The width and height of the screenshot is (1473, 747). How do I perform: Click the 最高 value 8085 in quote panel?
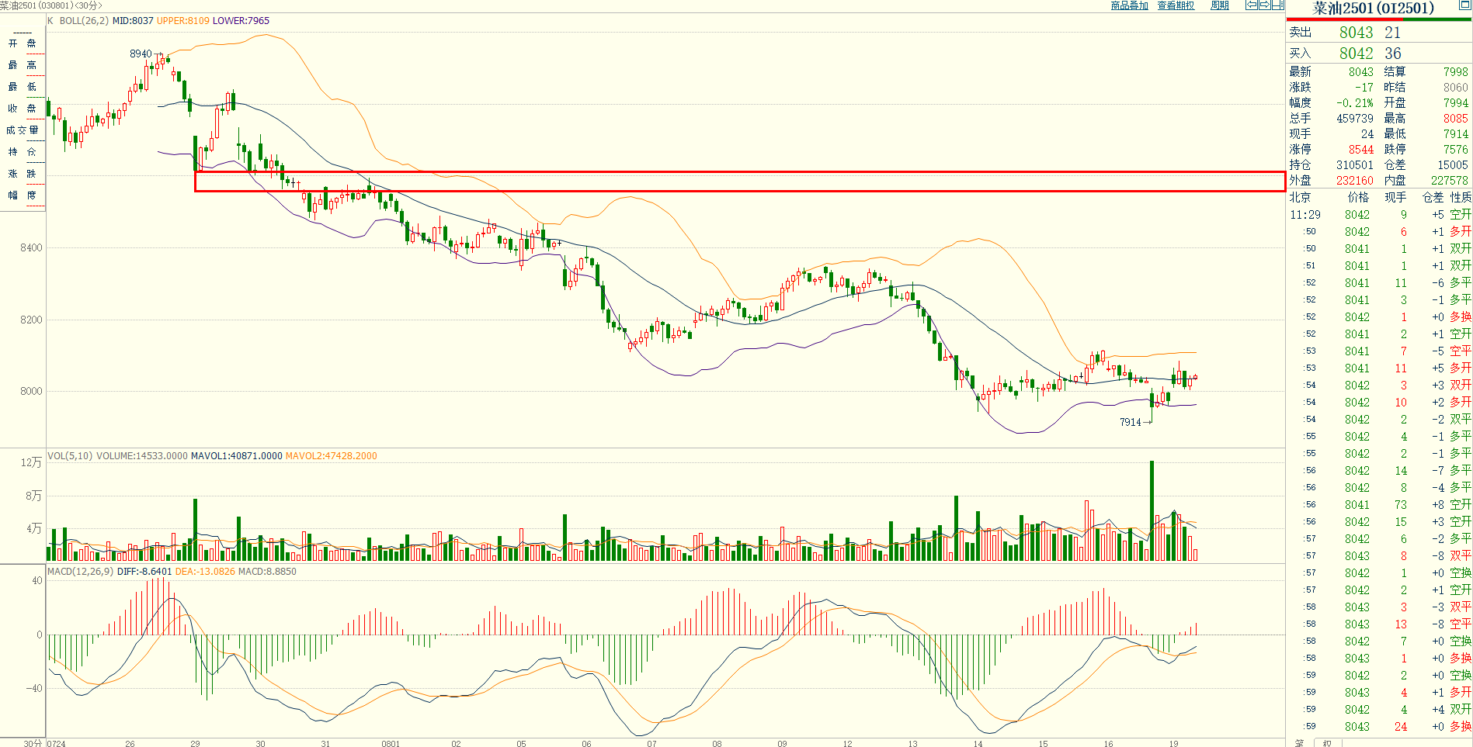click(x=1456, y=119)
